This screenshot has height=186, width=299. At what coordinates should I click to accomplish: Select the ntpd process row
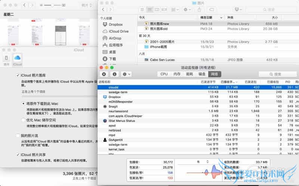coord(198,135)
